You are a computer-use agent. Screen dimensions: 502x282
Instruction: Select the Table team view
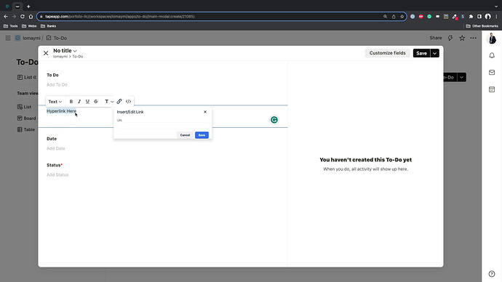click(x=26, y=129)
